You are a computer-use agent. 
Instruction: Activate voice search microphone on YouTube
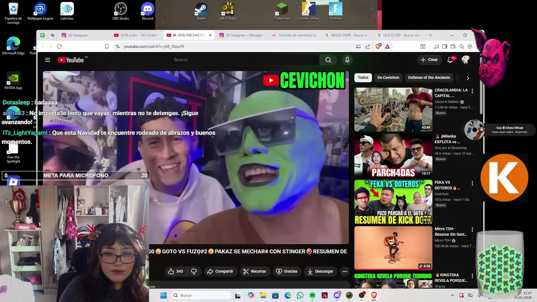(347, 60)
